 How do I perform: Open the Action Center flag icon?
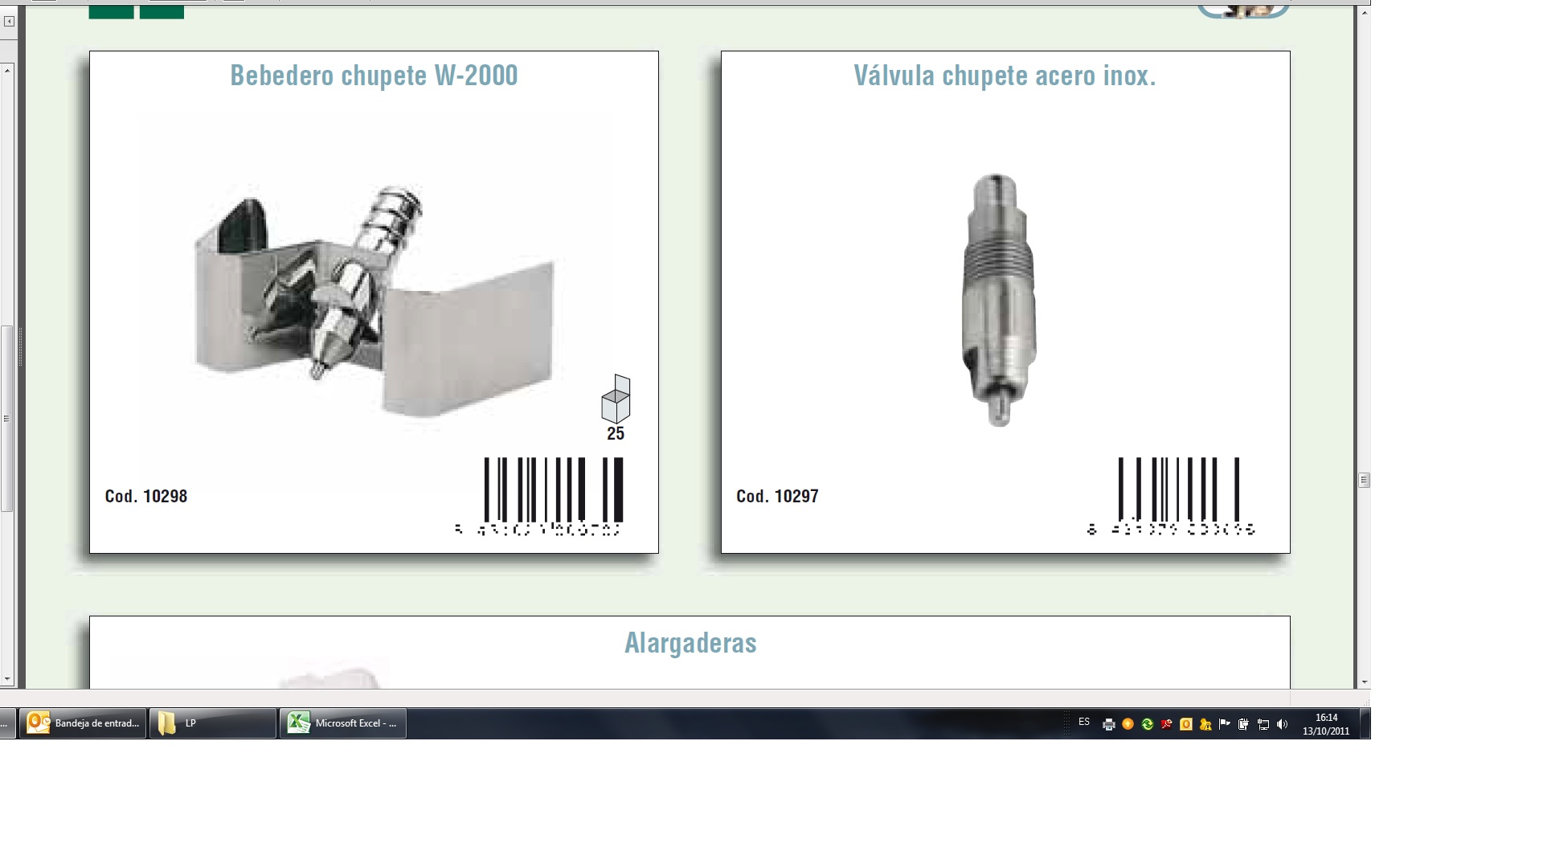click(x=1225, y=724)
